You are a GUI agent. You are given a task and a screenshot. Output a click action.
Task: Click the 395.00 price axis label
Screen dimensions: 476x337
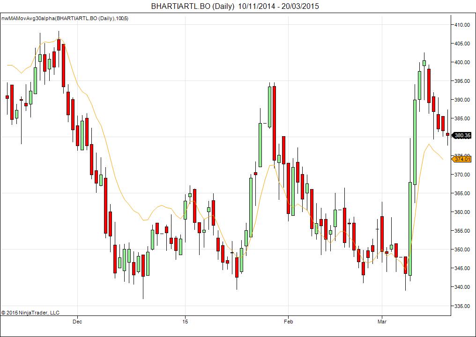[462, 81]
